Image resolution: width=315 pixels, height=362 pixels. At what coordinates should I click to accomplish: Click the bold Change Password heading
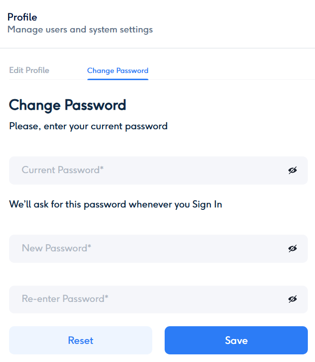(67, 105)
